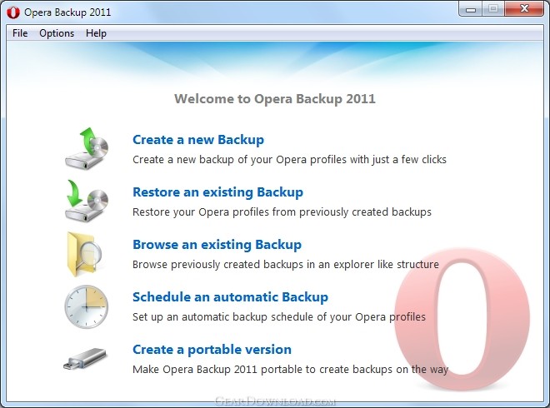Viewport: 550px width, 408px height.
Task: Click the clock icon for scheduled backup
Action: point(87,306)
